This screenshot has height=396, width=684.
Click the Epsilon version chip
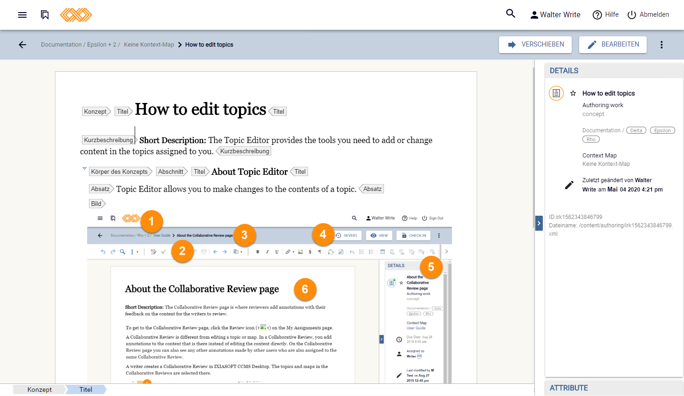(663, 130)
